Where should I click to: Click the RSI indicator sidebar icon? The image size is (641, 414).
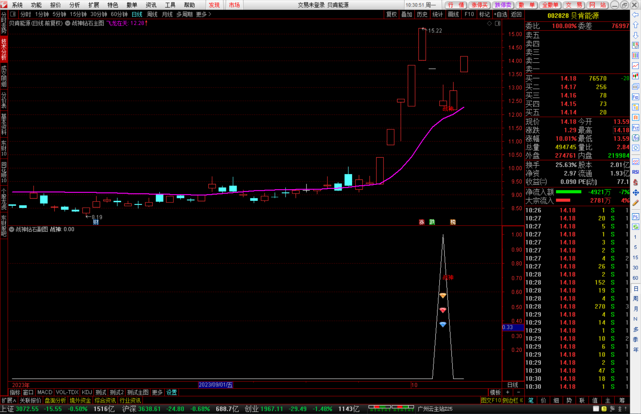pos(635,172)
